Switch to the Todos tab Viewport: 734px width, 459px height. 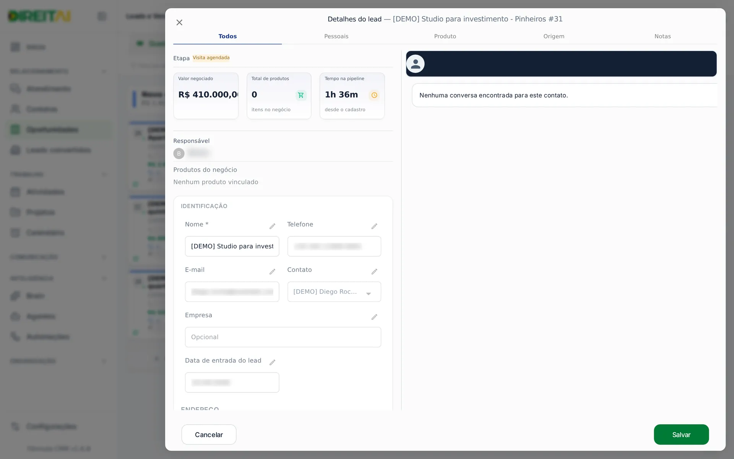coord(227,36)
